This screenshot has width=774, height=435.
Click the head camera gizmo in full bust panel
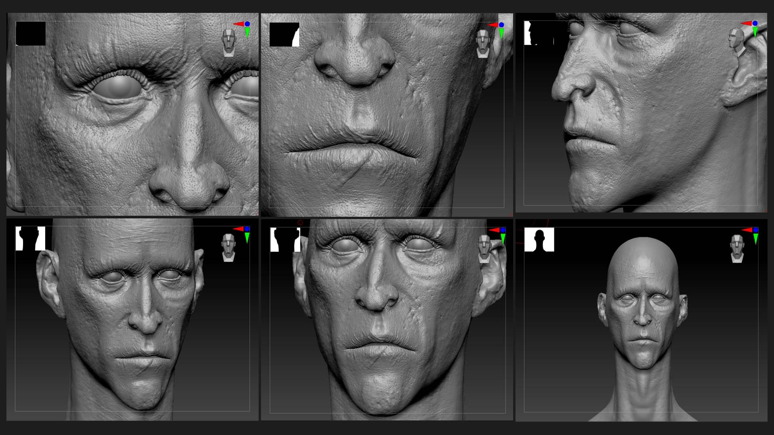[737, 249]
